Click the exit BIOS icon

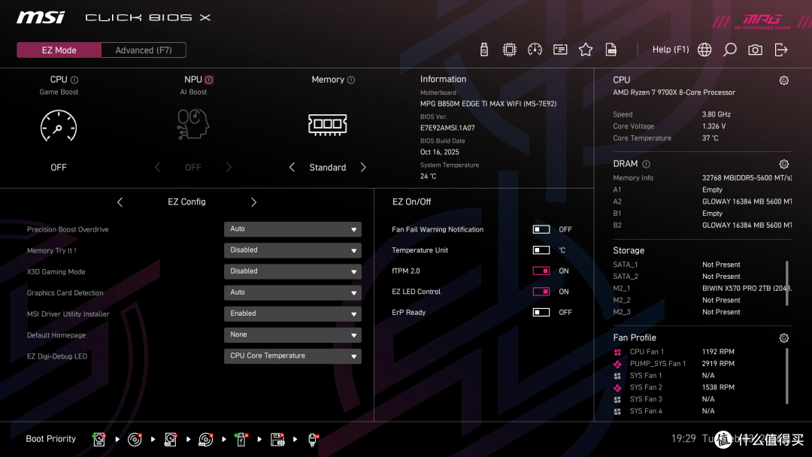point(781,50)
